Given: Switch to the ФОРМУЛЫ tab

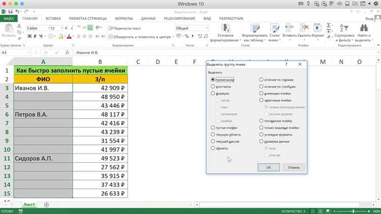Looking at the screenshot, I should 123,18.
